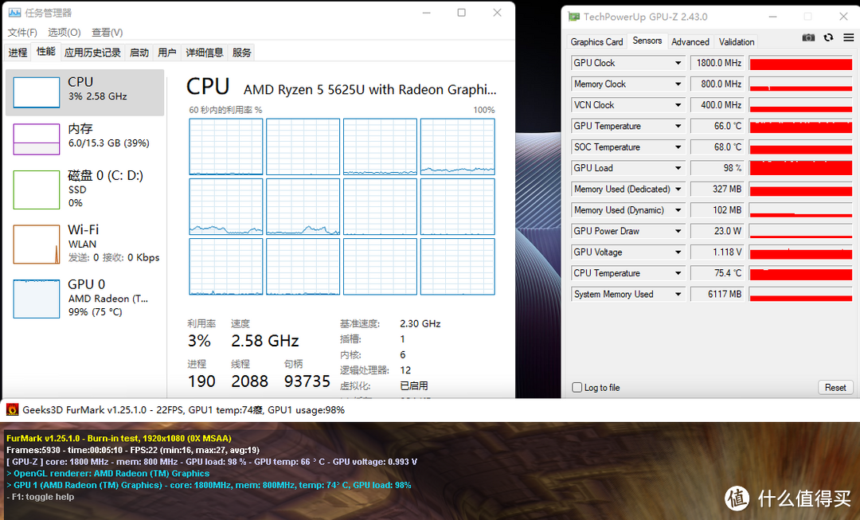This screenshot has width=860, height=520.
Task: Click the 2.30 GHz base speed value
Action: click(x=420, y=323)
